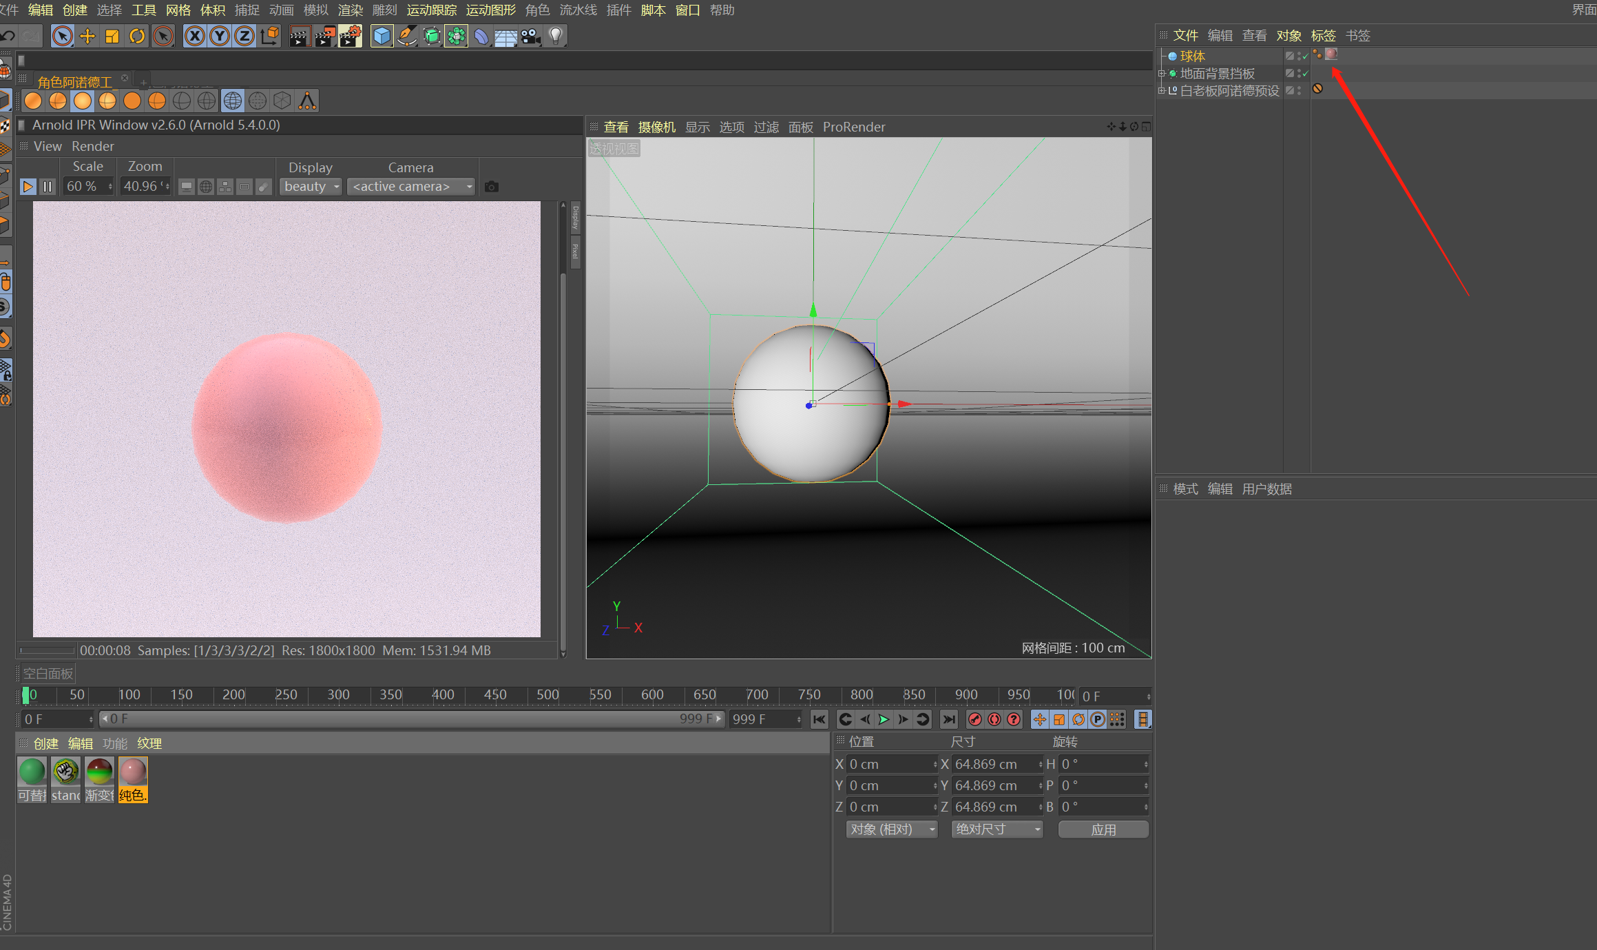1597x950 pixels.
Task: Toggle position keyframe recording button
Action: tap(1040, 719)
